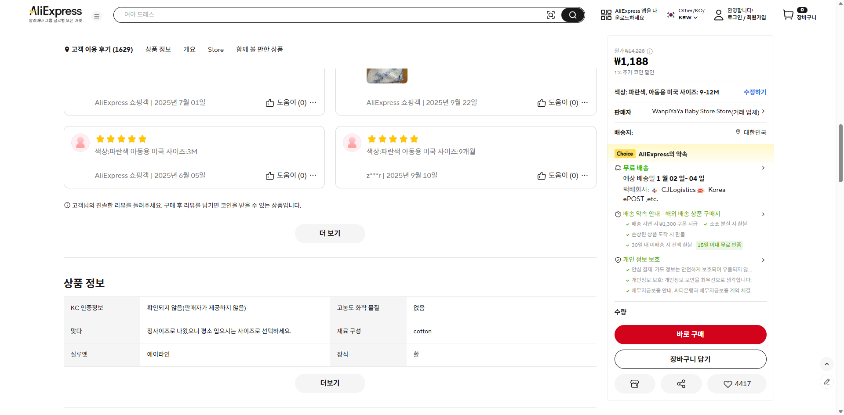Click 더 보기 to load more reviews
Image resolution: width=844 pixels, height=415 pixels.
pyautogui.click(x=330, y=233)
